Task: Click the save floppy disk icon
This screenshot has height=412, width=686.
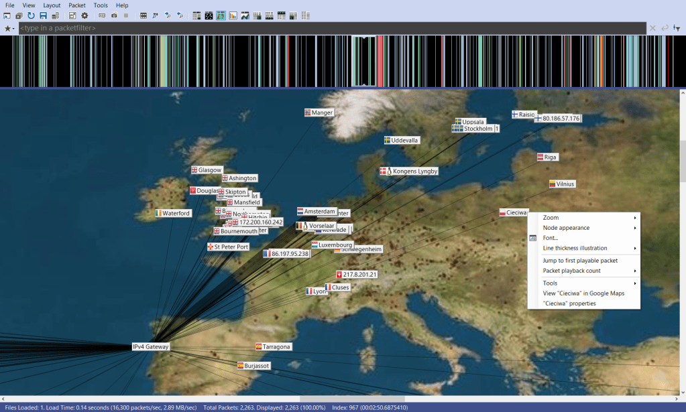Action: coord(43,15)
